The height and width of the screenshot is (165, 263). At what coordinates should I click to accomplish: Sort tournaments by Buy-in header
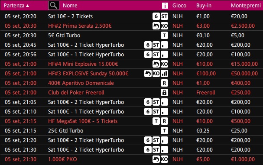204,6
